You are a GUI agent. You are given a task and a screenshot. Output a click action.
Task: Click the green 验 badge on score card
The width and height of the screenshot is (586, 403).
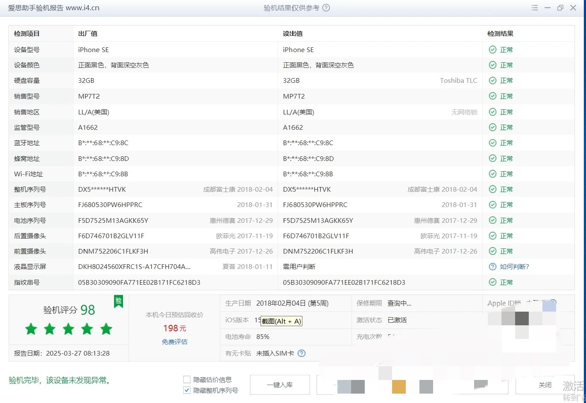[118, 301]
